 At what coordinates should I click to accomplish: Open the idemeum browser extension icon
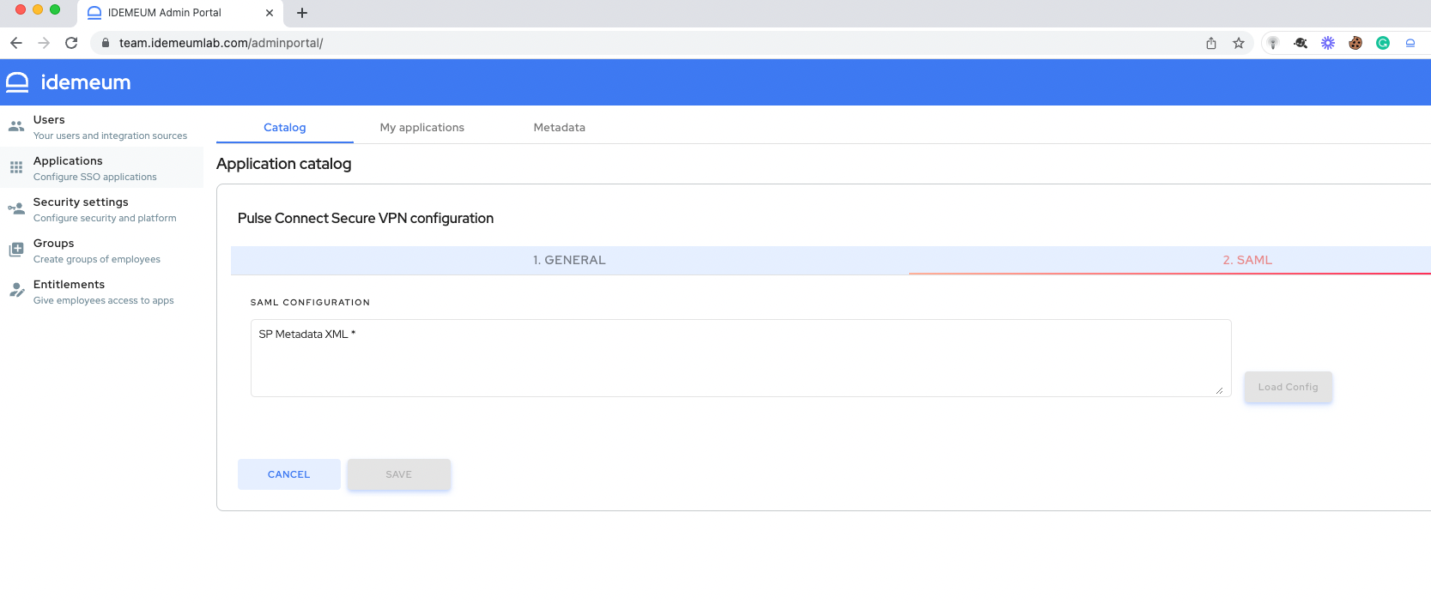(1410, 43)
